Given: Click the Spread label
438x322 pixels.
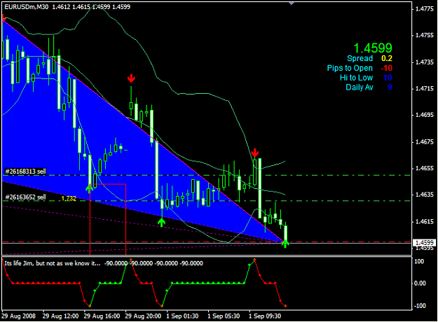Looking at the screenshot, I should 360,58.
